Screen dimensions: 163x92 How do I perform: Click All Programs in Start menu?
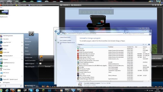[x=6, y=83]
